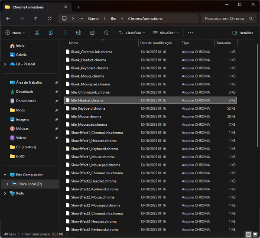Click the Bin breadcrumb in address bar

click(114, 19)
